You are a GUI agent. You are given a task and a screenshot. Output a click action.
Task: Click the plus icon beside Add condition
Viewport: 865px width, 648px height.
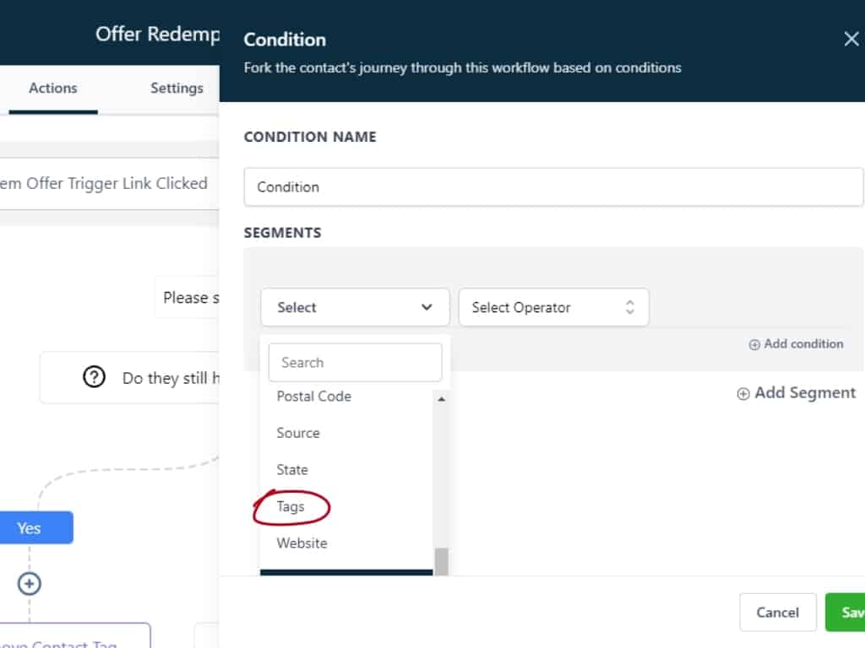tap(753, 344)
